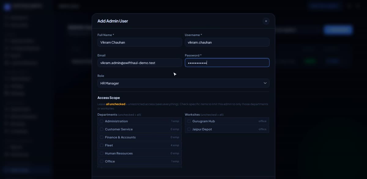Click the Username input field
Image resolution: width=367 pixels, height=179 pixels.
[x=227, y=42]
